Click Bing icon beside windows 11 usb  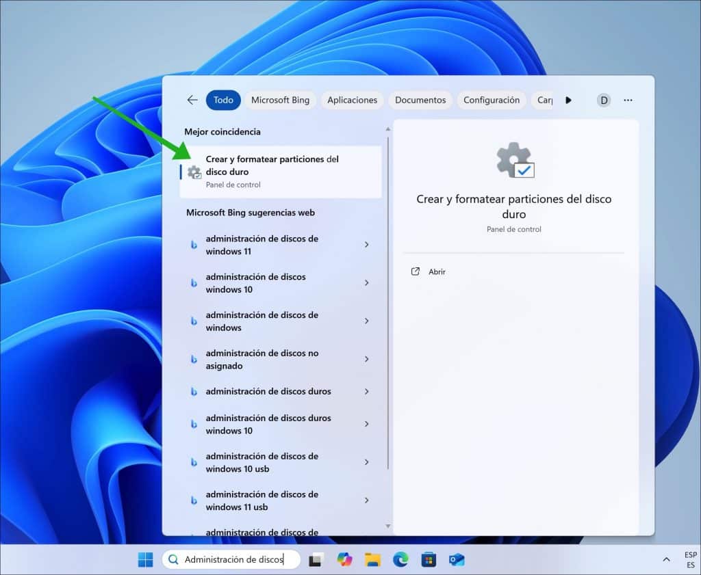[x=194, y=500]
